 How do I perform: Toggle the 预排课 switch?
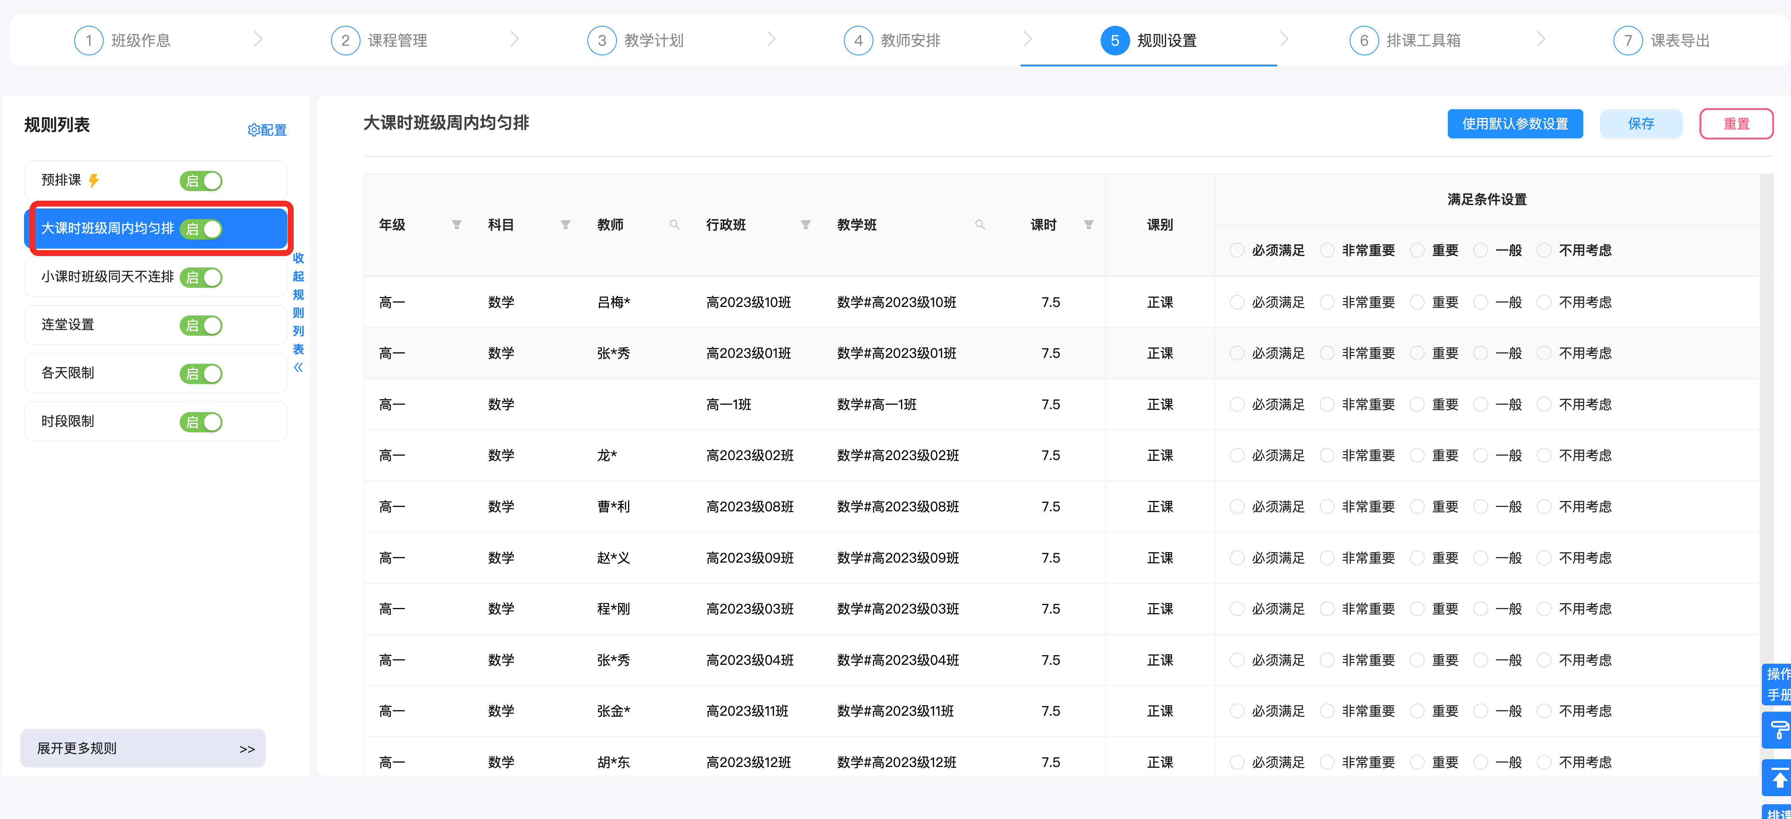pos(201,181)
